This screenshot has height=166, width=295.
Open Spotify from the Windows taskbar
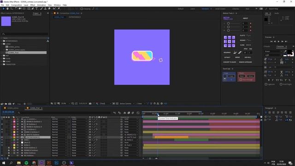tap(26, 163)
